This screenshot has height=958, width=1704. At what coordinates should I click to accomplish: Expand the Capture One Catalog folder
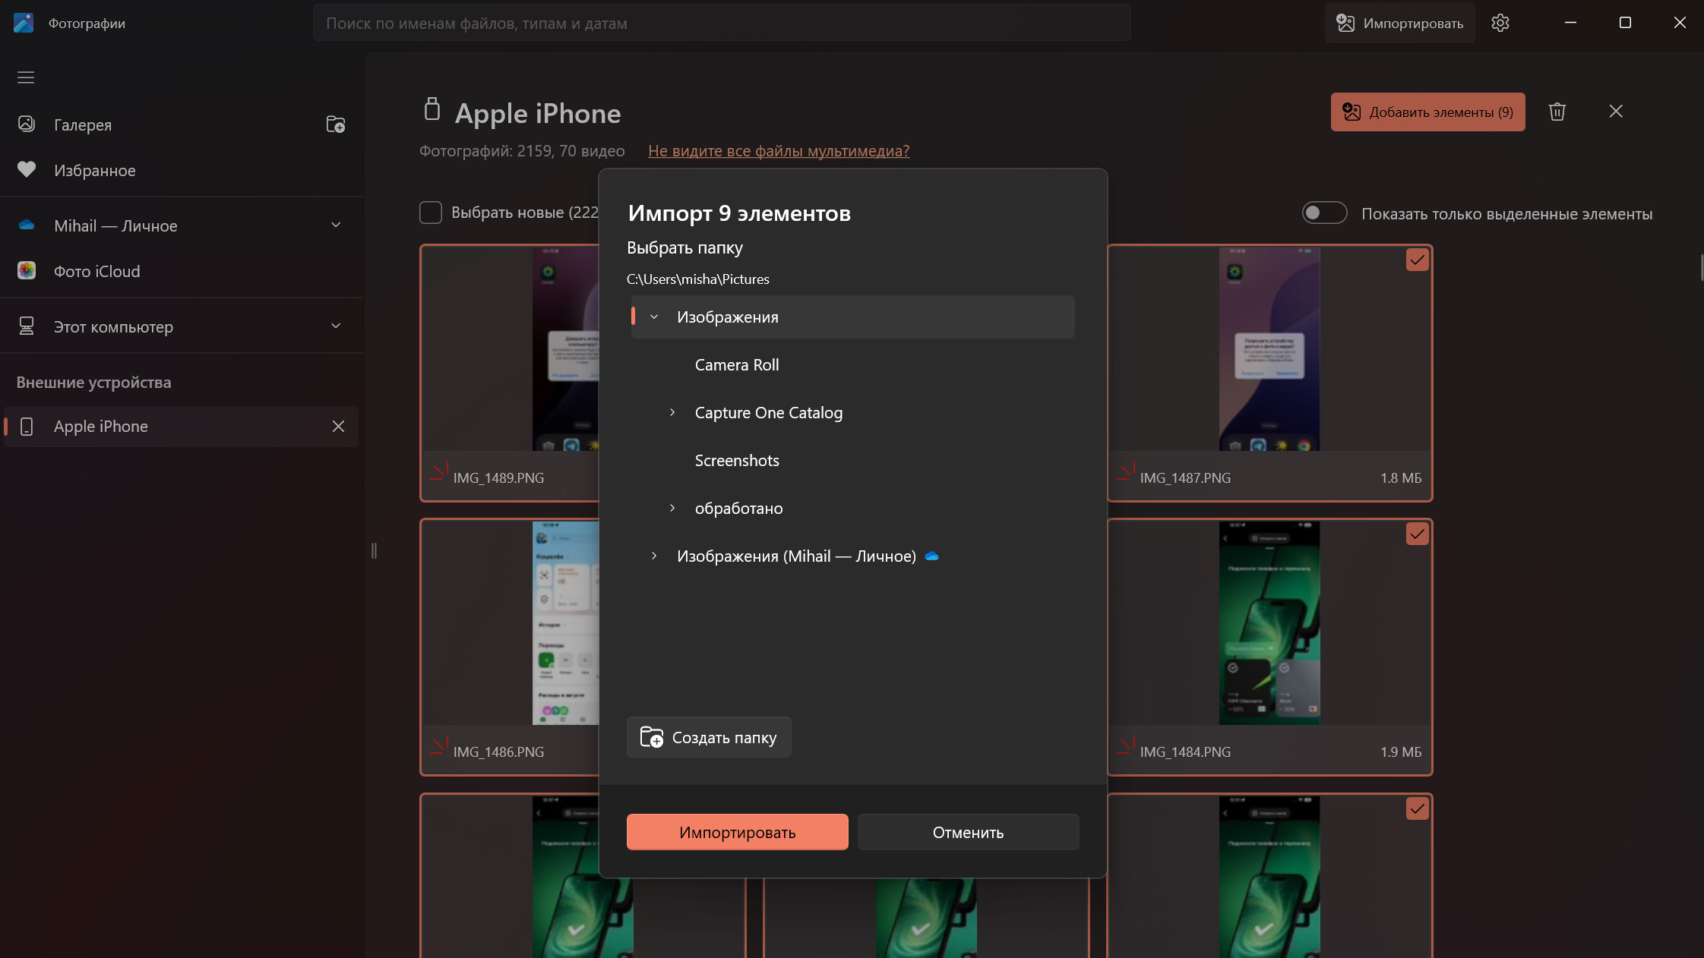coord(672,412)
